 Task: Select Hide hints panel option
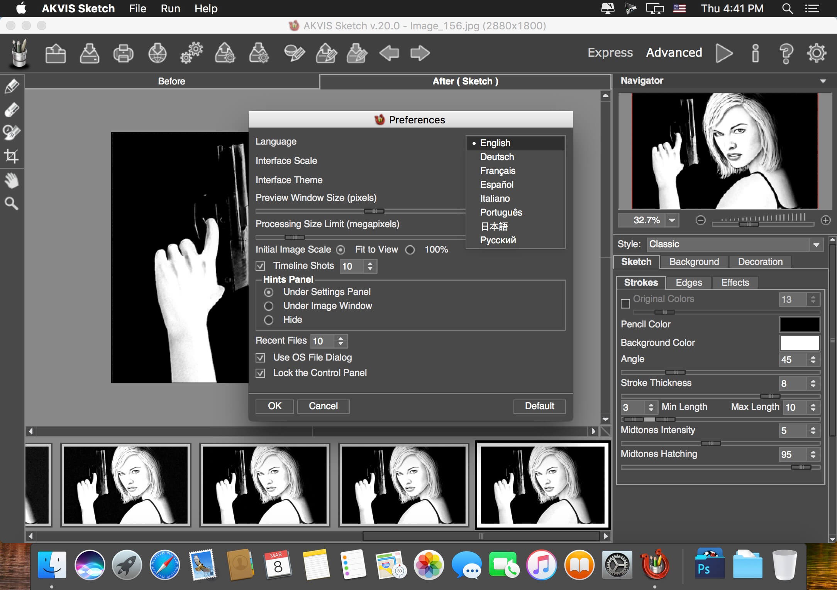[269, 320]
